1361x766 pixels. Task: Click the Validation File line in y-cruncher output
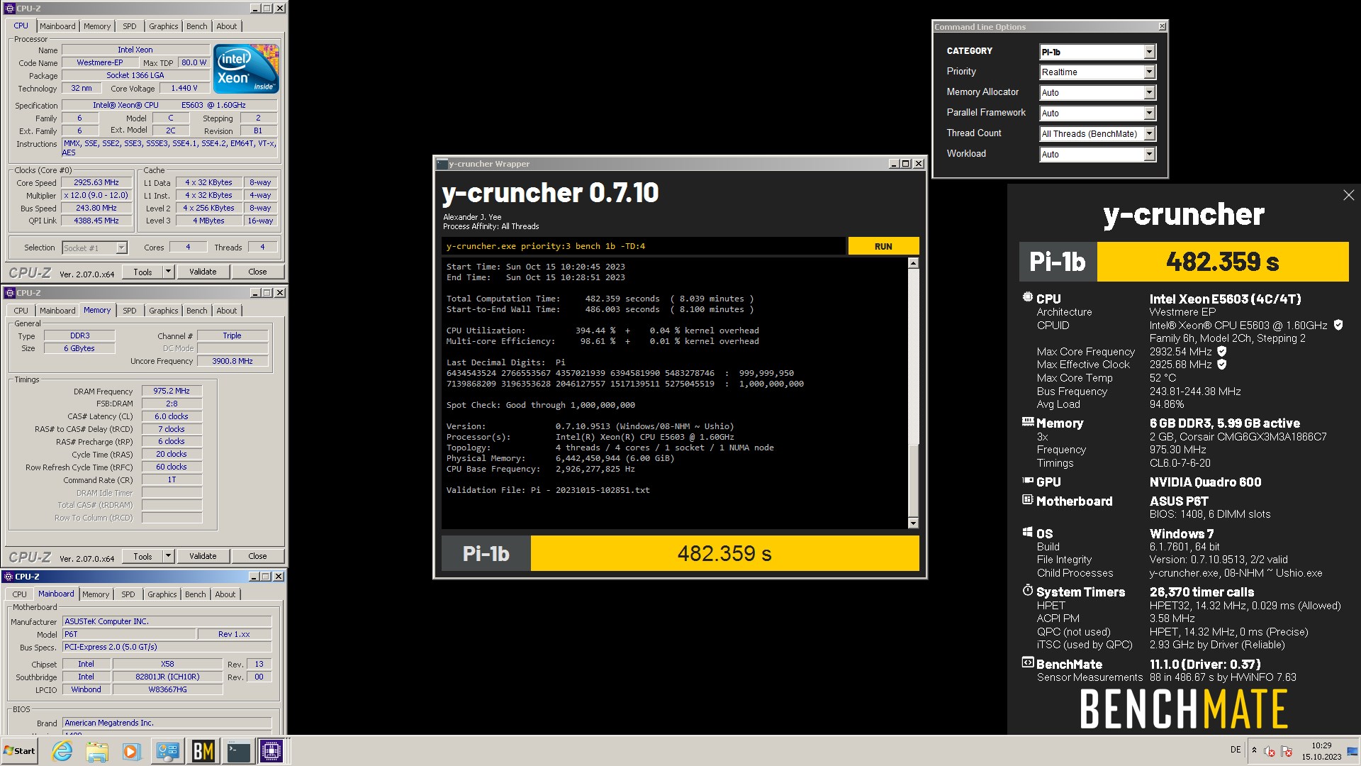pyautogui.click(x=548, y=490)
